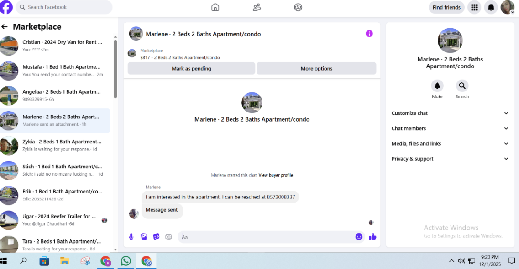Open Chrome with R profile in taskbar
Viewport: 519px width, 269px height.
coord(105,261)
